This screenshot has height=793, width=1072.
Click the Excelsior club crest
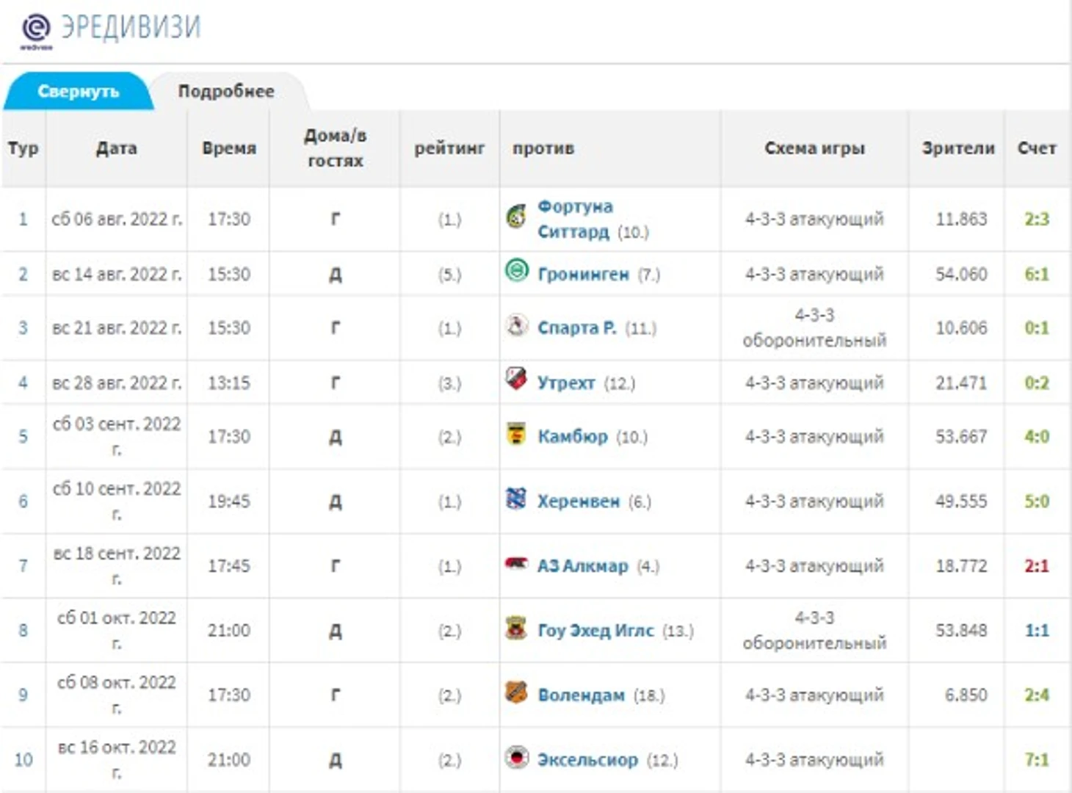pyautogui.click(x=517, y=757)
